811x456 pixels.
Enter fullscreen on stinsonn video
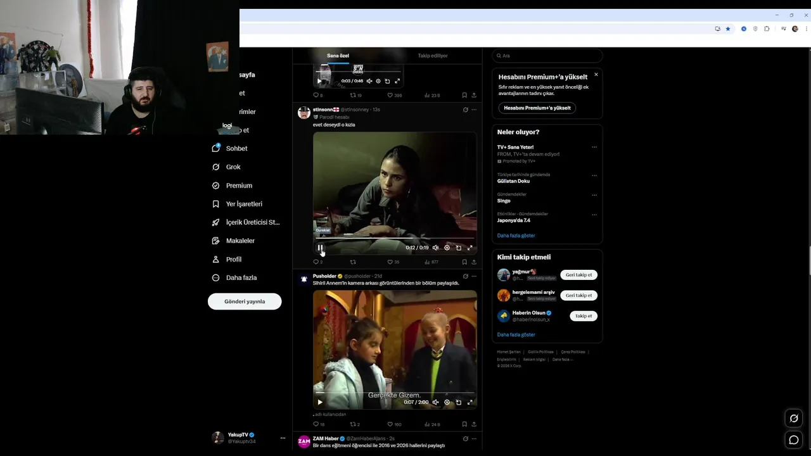pos(469,248)
